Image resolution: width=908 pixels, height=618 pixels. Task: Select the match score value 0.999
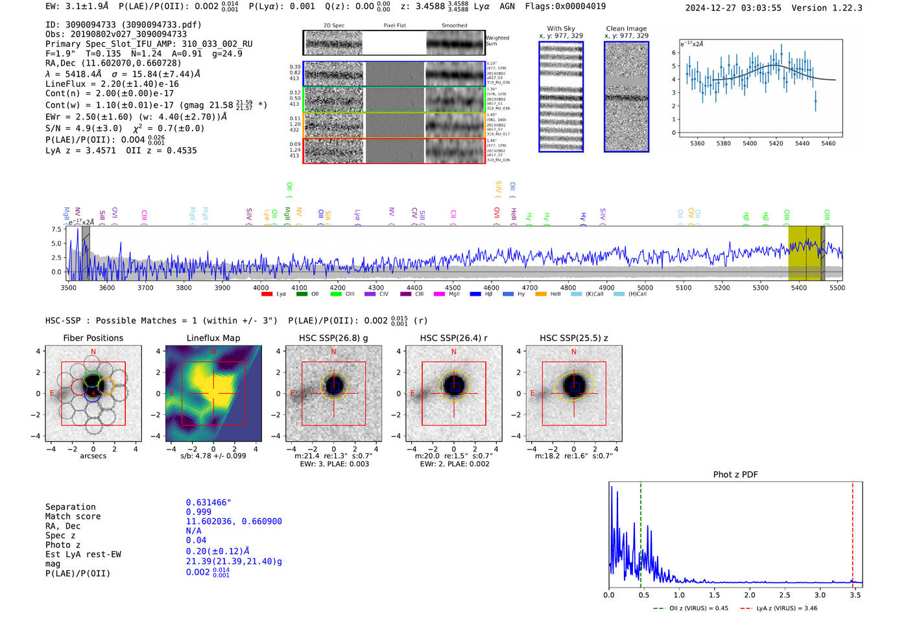[198, 512]
